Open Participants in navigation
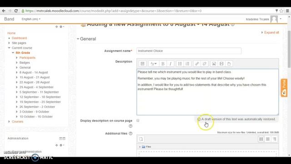The height and width of the screenshot is (164, 291). point(27,58)
